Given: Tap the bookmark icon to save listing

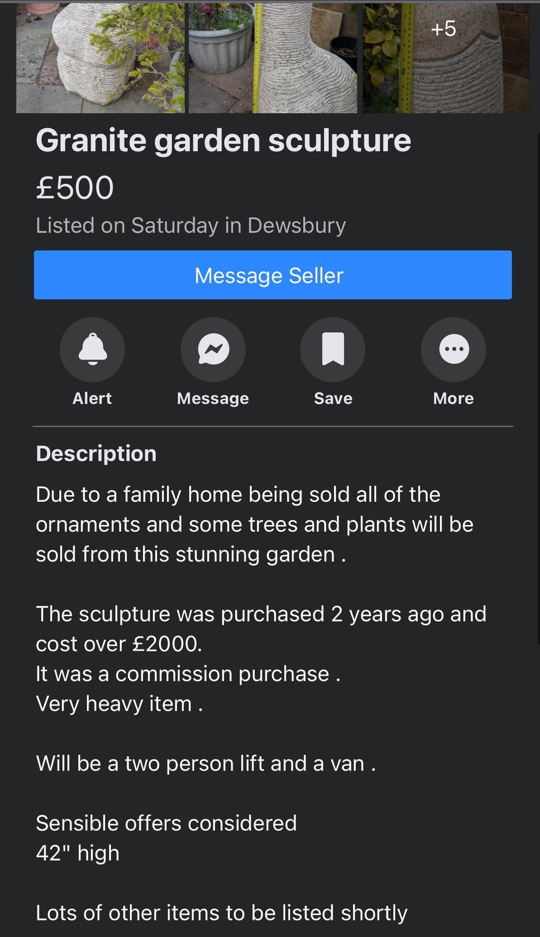Looking at the screenshot, I should click(333, 349).
